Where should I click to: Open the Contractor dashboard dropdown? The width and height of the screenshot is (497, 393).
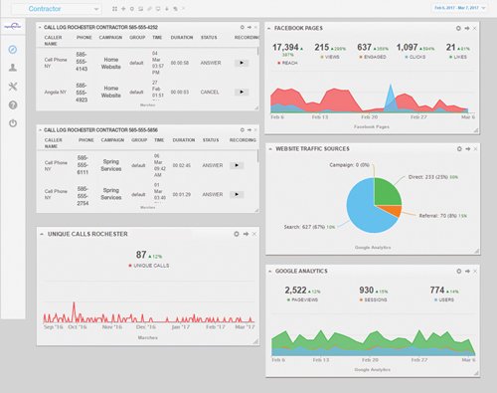(x=57, y=9)
